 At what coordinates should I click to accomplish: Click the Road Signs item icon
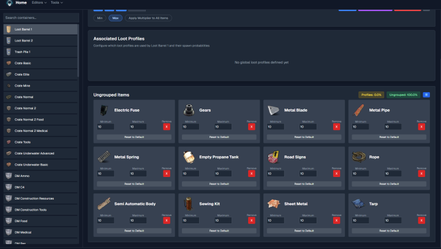(274, 157)
